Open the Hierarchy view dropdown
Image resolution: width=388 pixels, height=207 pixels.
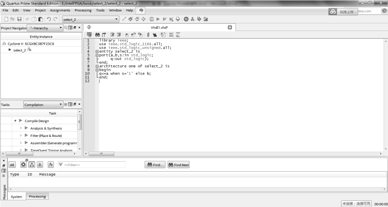point(45,28)
